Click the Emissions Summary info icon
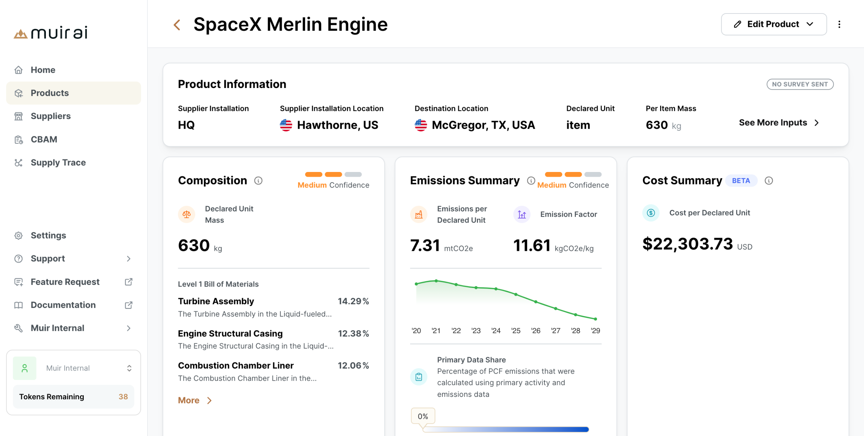Image resolution: width=864 pixels, height=436 pixels. point(531,181)
